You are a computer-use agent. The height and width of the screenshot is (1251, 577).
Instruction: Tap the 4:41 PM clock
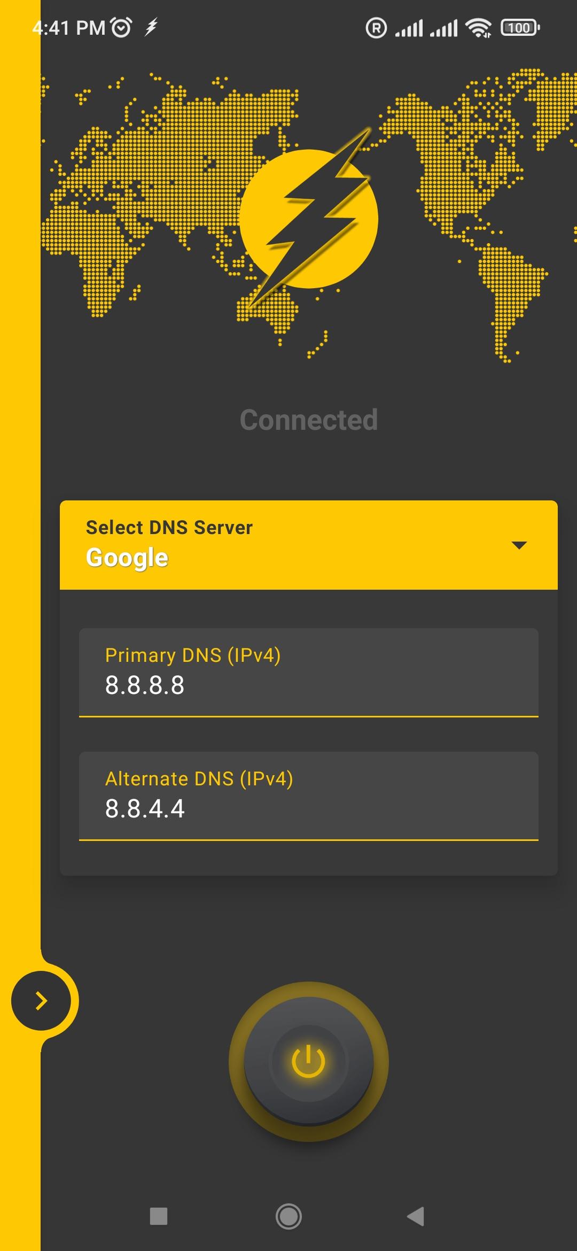69,28
